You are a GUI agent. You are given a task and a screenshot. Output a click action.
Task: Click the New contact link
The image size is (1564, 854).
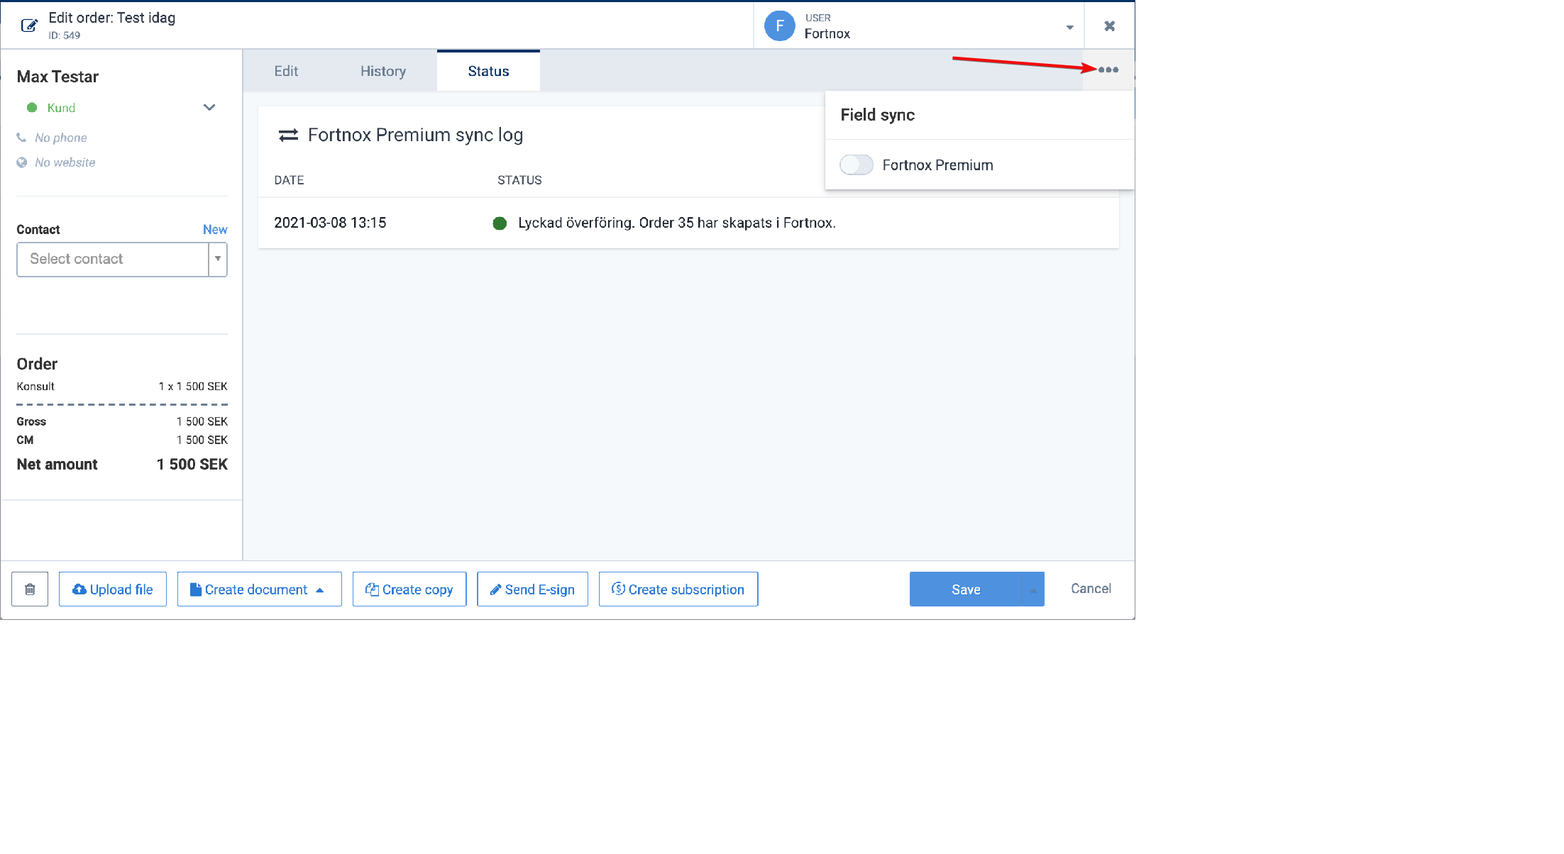tap(215, 230)
